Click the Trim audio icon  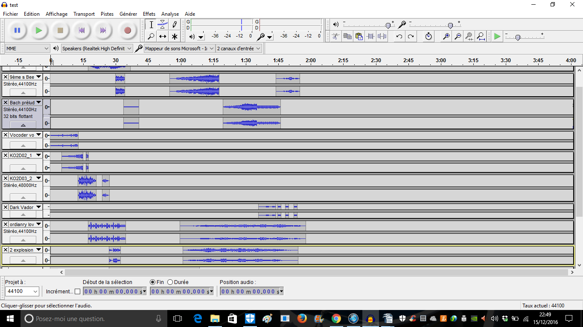coord(371,36)
